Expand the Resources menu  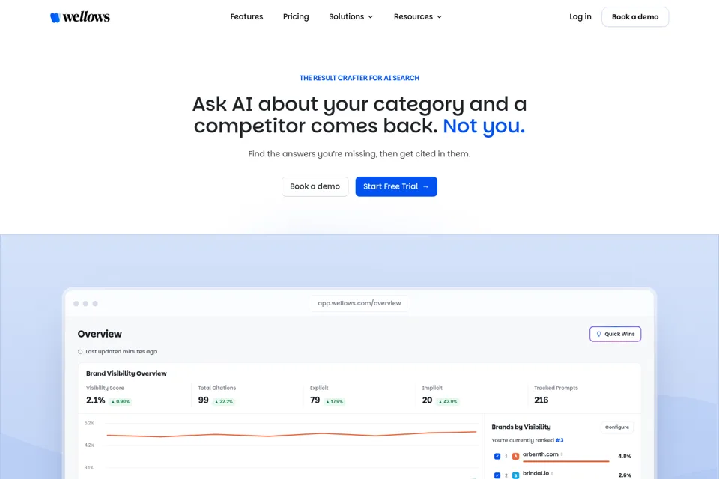pyautogui.click(x=418, y=16)
